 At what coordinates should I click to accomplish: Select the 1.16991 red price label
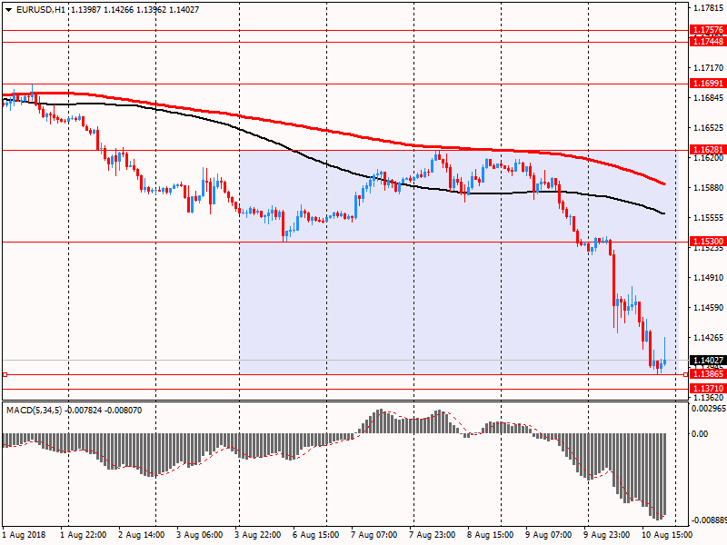(x=707, y=84)
